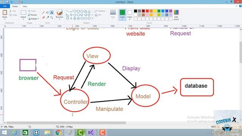Pick the Curve shape
Screen dimensions: 242x136
click(71, 11)
